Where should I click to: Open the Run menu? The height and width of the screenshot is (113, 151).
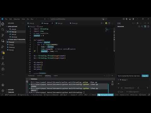(x=32, y=19)
